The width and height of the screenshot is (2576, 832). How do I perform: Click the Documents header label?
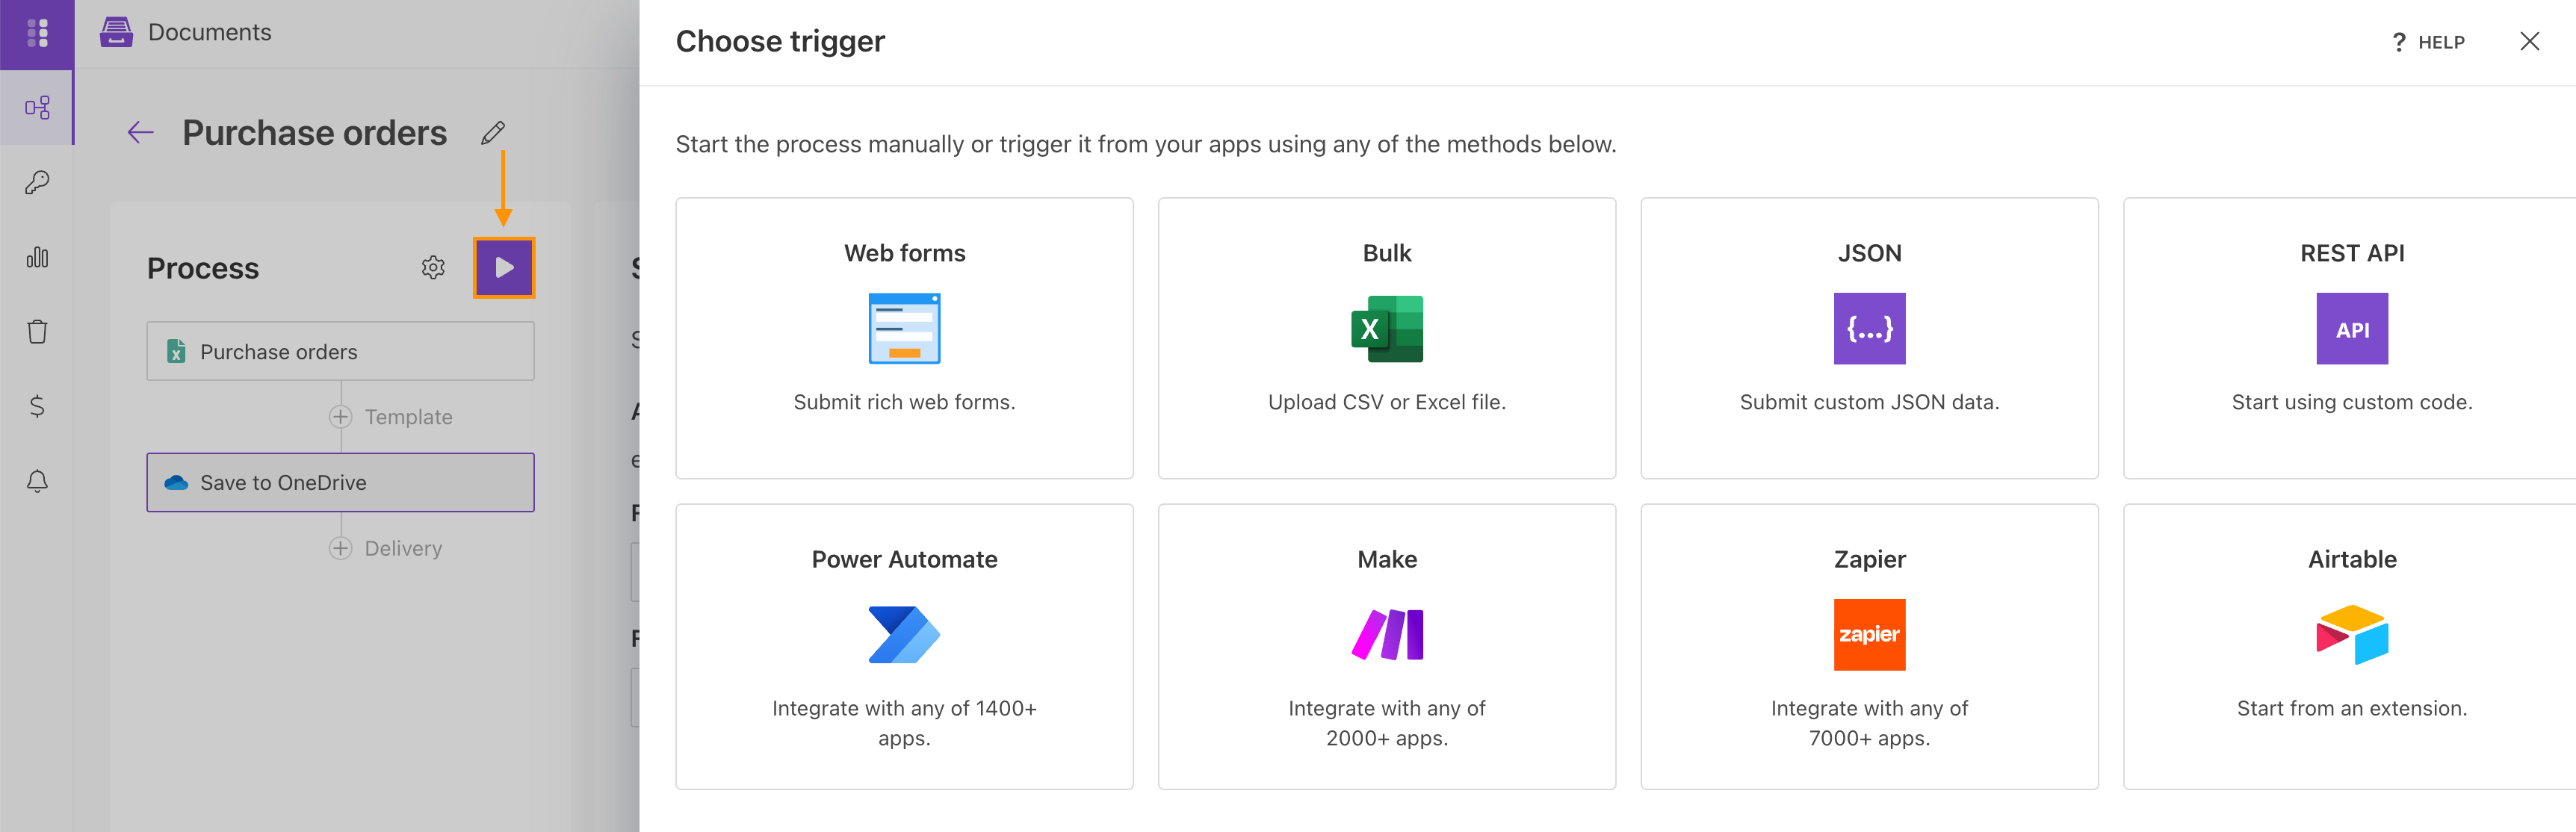coord(210,32)
